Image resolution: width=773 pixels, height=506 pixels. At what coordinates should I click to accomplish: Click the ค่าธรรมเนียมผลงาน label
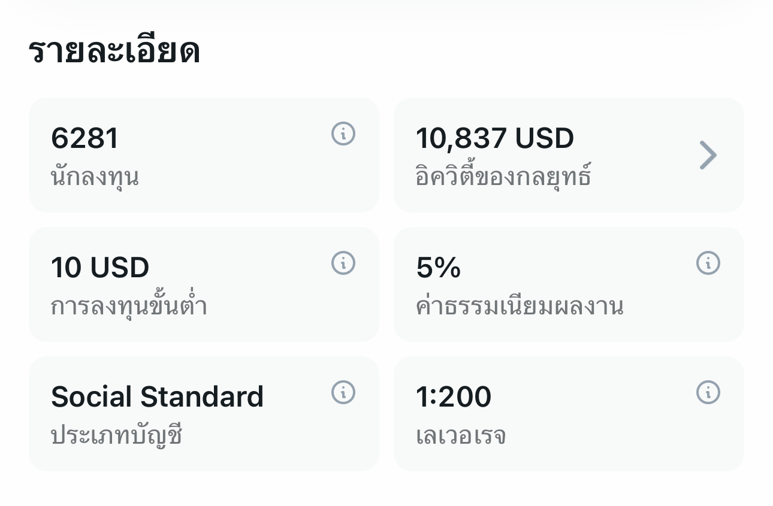point(520,306)
